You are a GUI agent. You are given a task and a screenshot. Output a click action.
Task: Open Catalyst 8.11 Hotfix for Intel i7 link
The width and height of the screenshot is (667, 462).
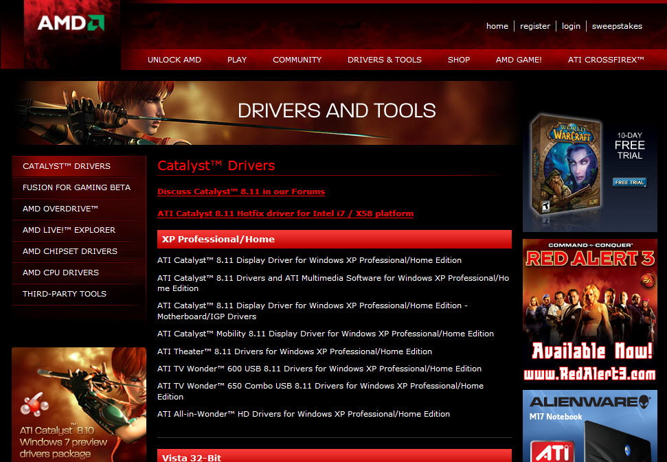tap(286, 213)
